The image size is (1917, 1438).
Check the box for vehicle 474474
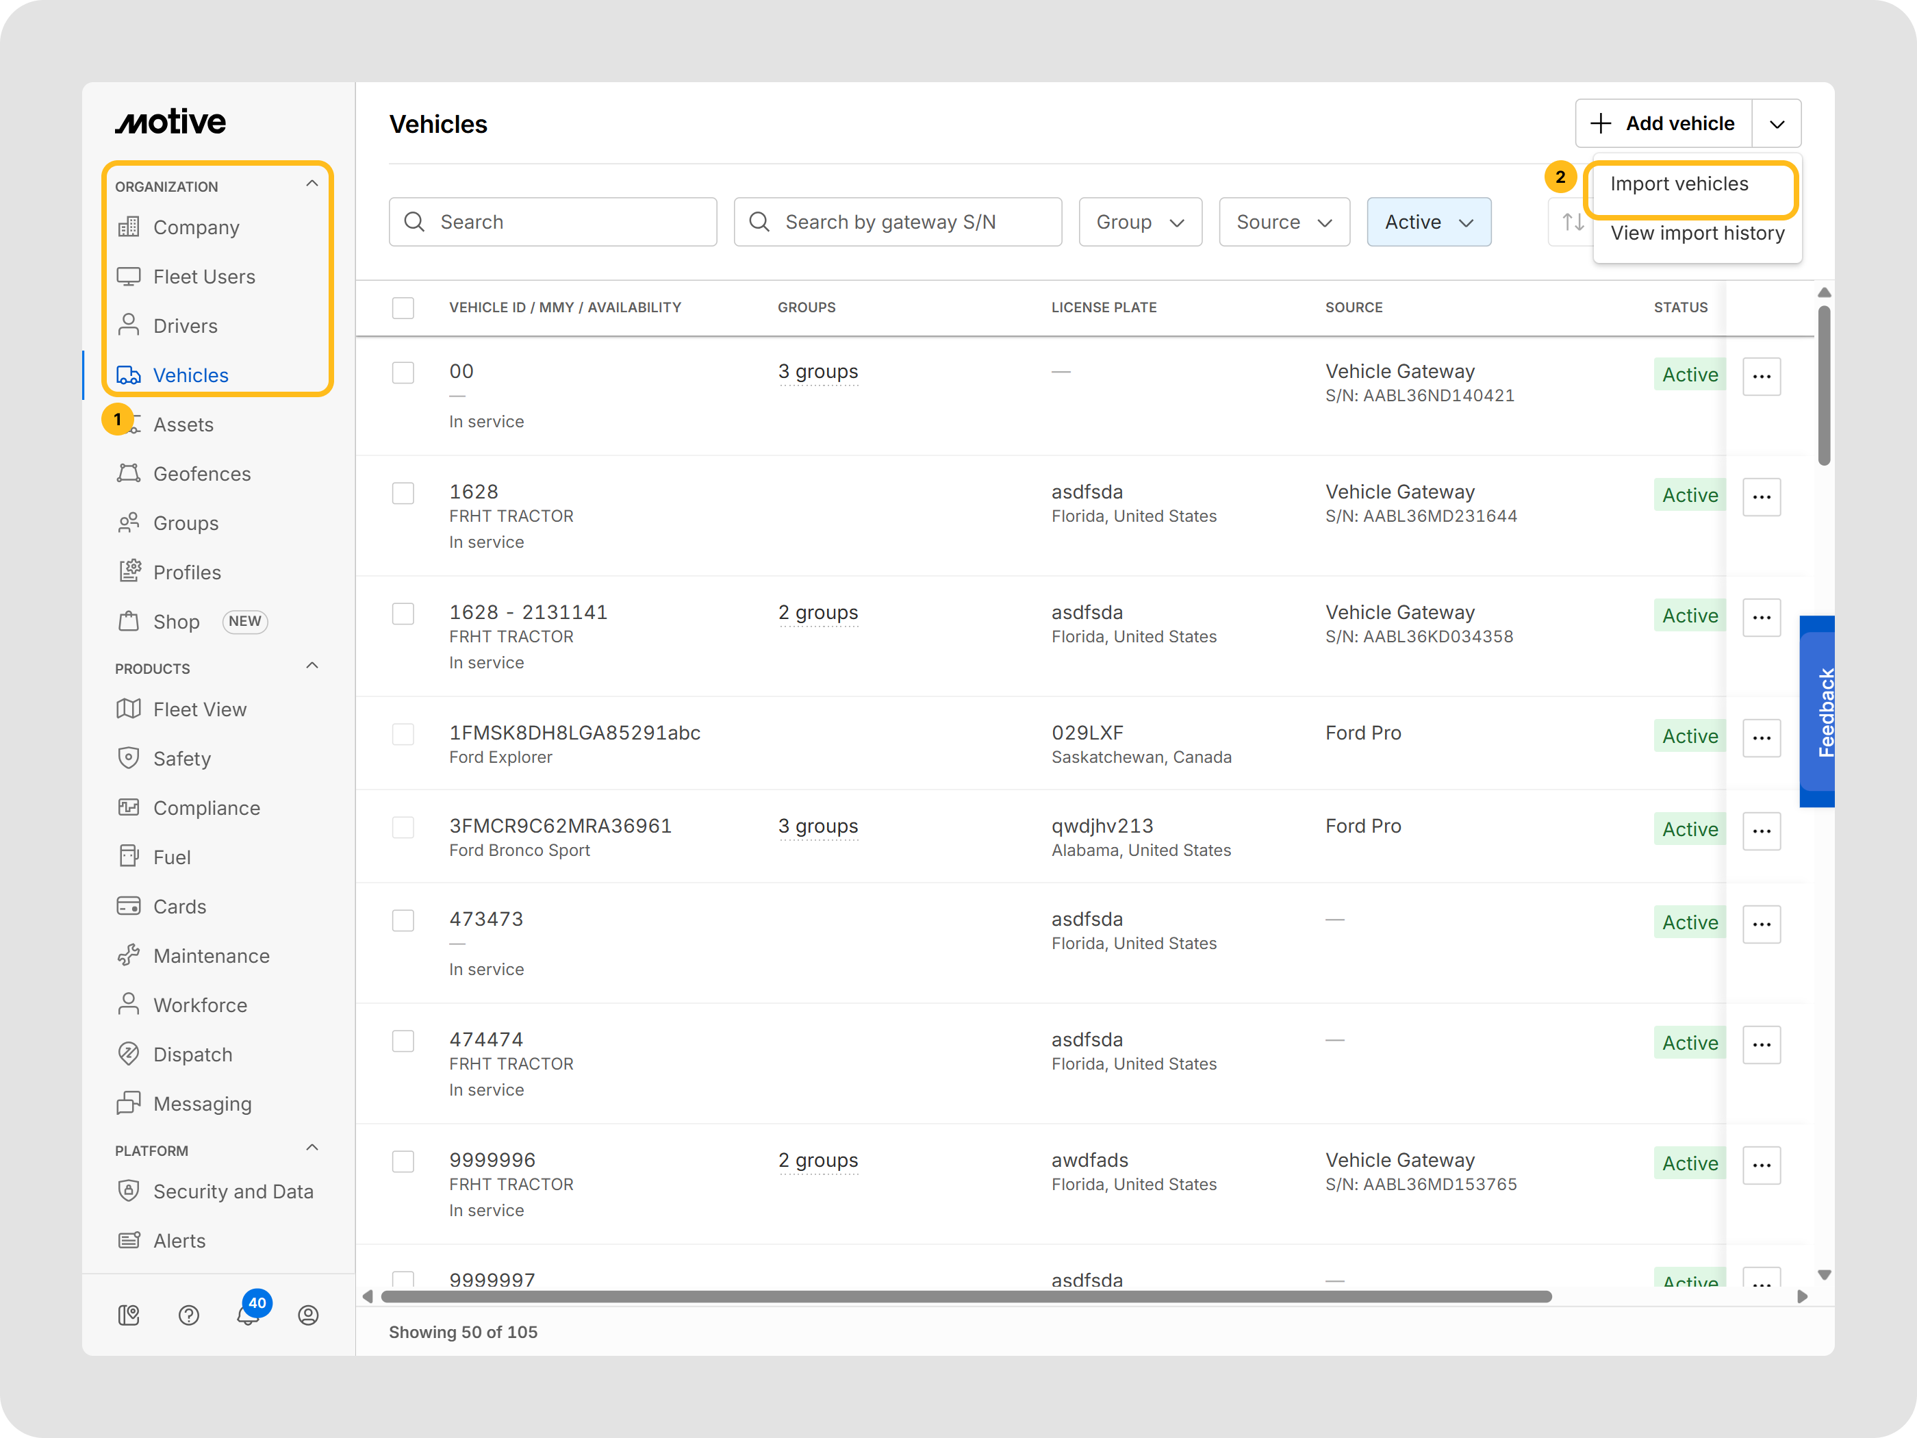coord(403,1040)
